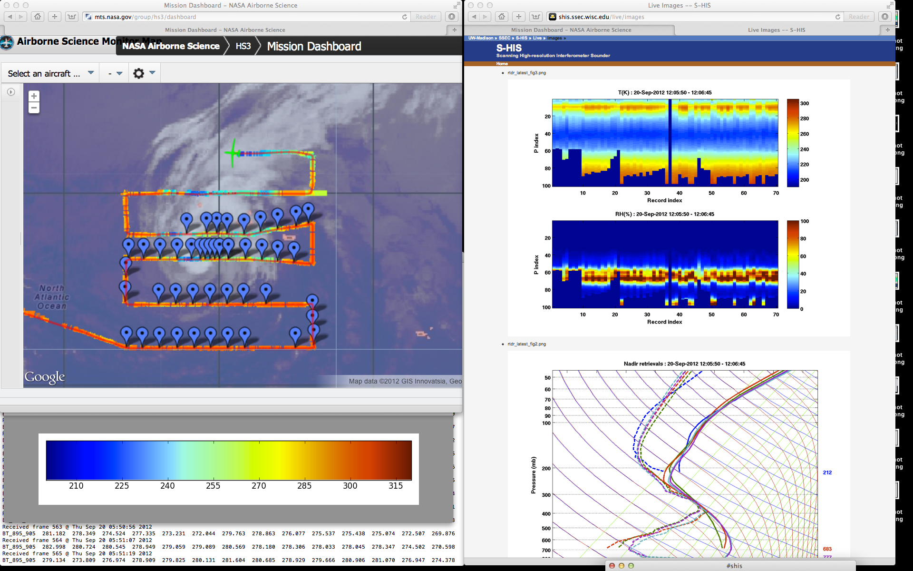Click downloads icon in S-HIS browser window
This screenshot has height=571, width=913.
pos(884,17)
